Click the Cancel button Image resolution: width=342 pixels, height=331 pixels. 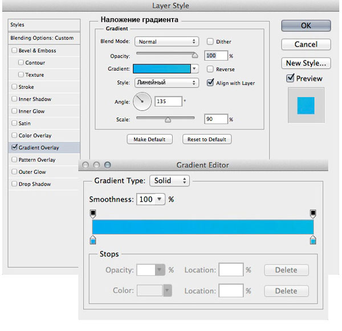click(x=306, y=44)
